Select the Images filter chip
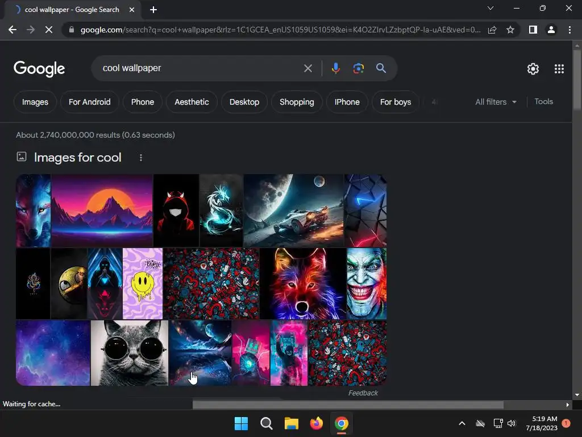The height and width of the screenshot is (437, 582). pyautogui.click(x=35, y=102)
